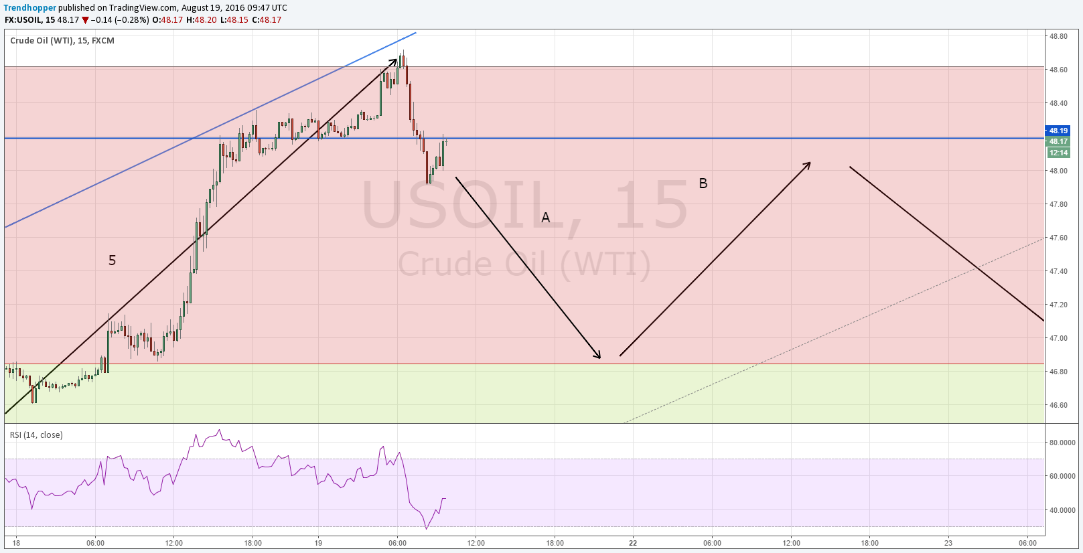Click the 48.60 price axis value

pos(1058,70)
